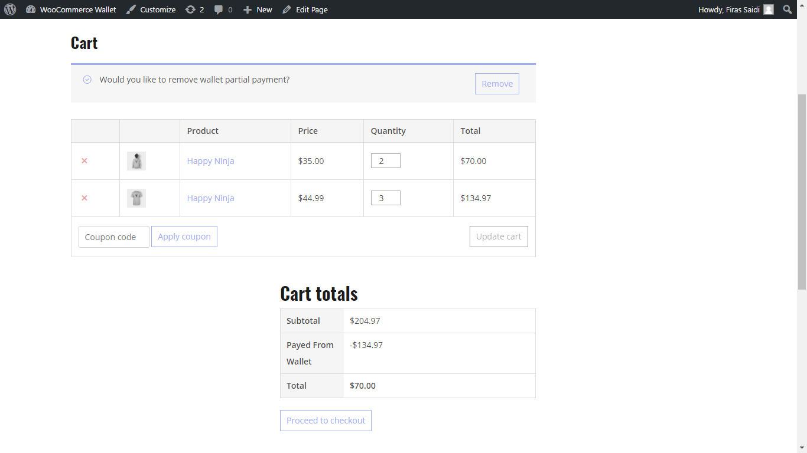Click the Remove wallet payment button
Image resolution: width=807 pixels, height=453 pixels.
[497, 84]
